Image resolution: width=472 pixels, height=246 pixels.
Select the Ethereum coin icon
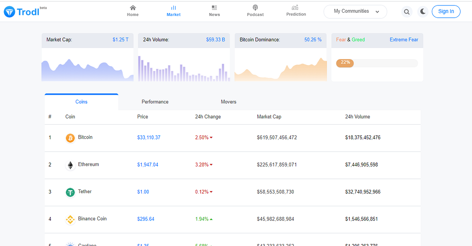click(x=70, y=165)
